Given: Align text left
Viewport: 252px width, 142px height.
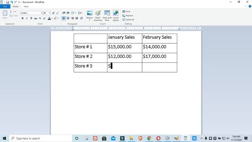Looking at the screenshot, I should (x=64, y=19).
